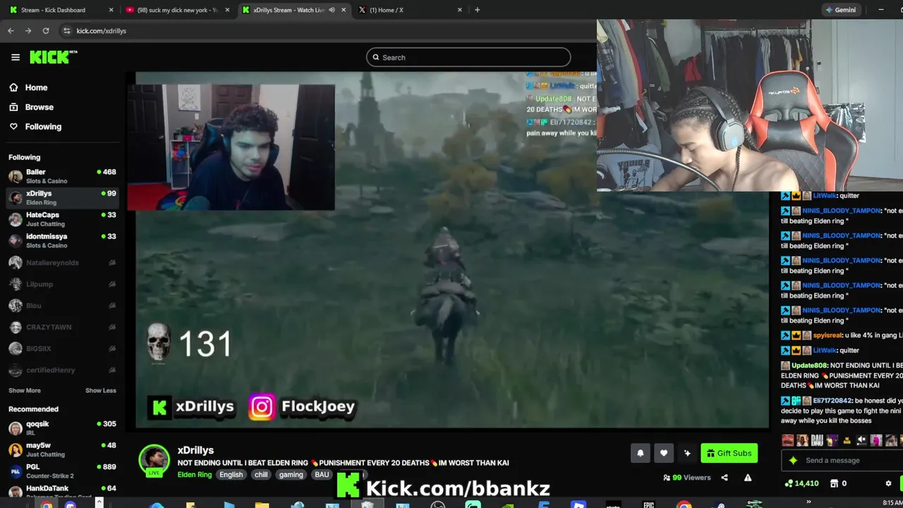Open a new browser tab
The image size is (903, 508).
[478, 10]
